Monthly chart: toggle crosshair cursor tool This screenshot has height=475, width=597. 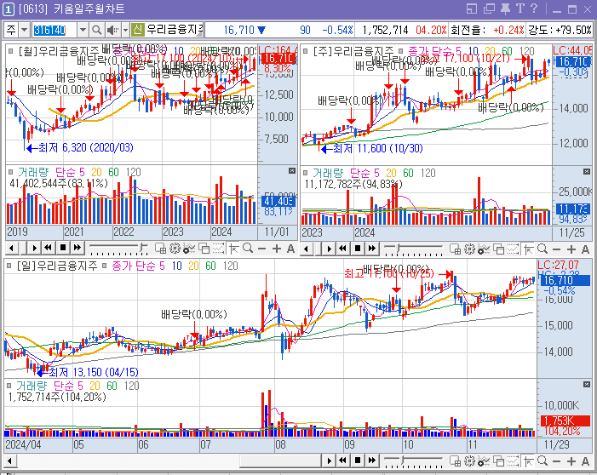233,249
